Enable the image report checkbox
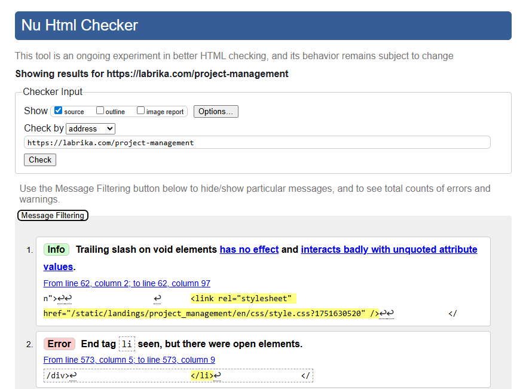The image size is (523, 389). click(141, 111)
